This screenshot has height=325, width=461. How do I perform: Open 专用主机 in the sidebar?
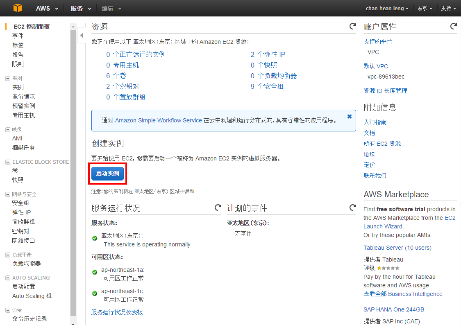[x=23, y=115]
